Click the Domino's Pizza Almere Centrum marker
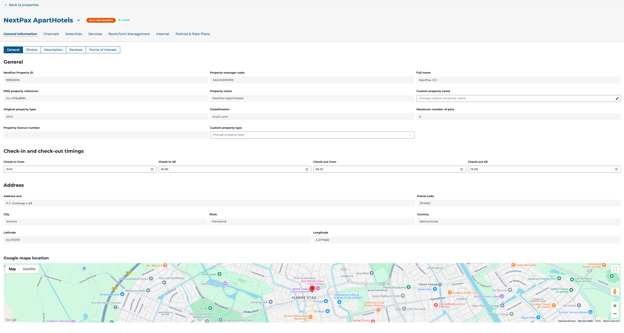Image resolution: width=624 pixels, height=333 pixels. coord(378,310)
